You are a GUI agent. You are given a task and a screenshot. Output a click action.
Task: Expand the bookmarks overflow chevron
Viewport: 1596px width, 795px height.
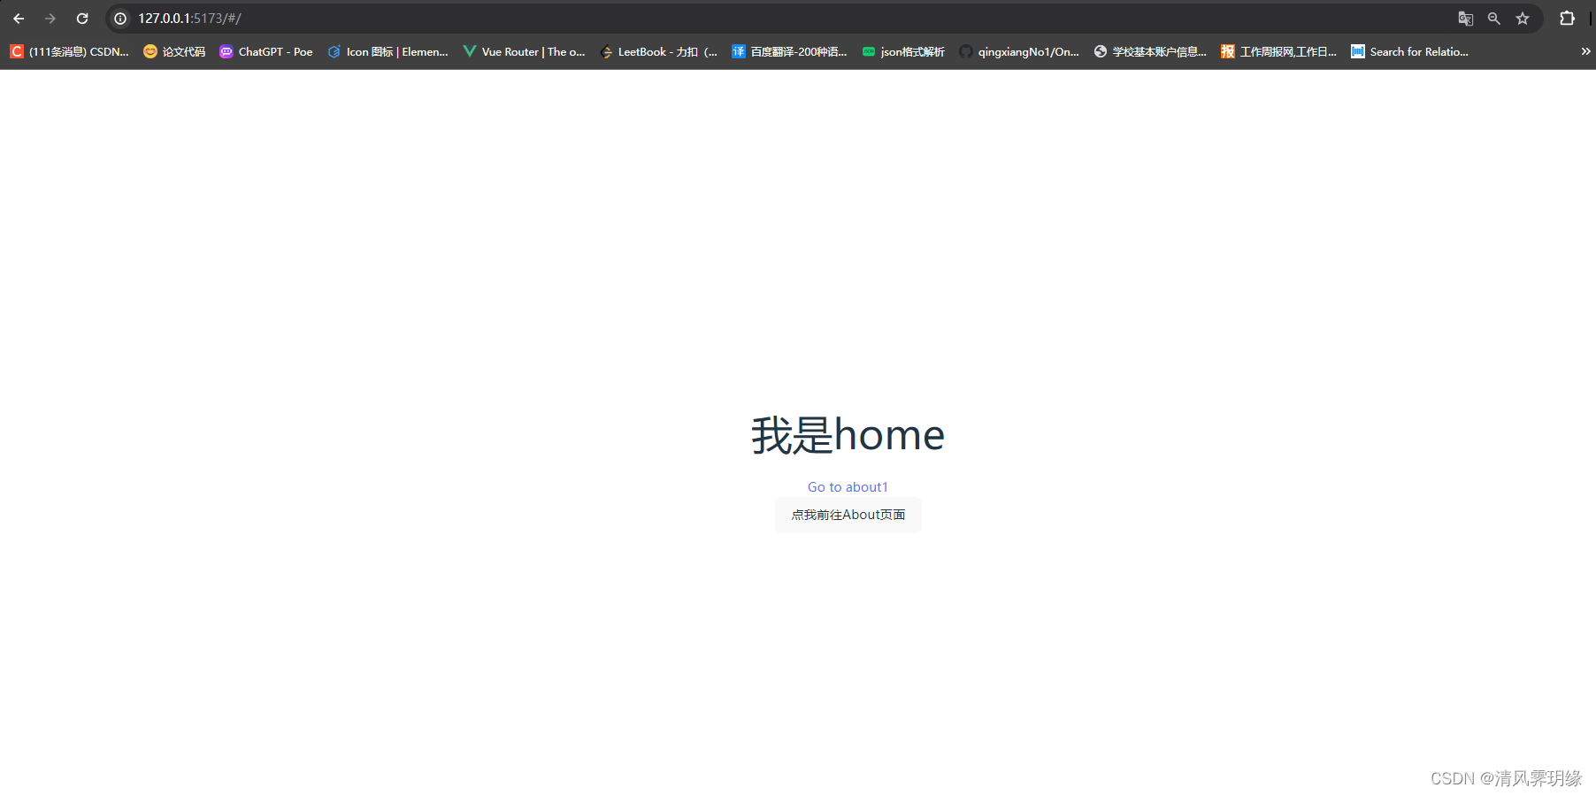pos(1585,52)
